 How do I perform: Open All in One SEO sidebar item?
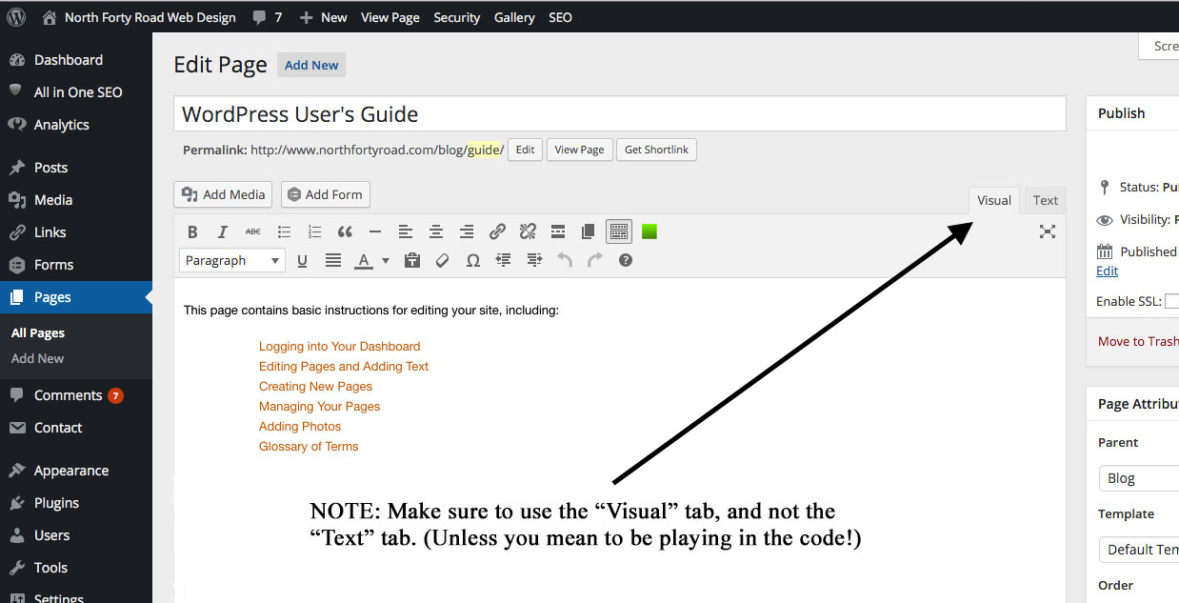(x=76, y=92)
